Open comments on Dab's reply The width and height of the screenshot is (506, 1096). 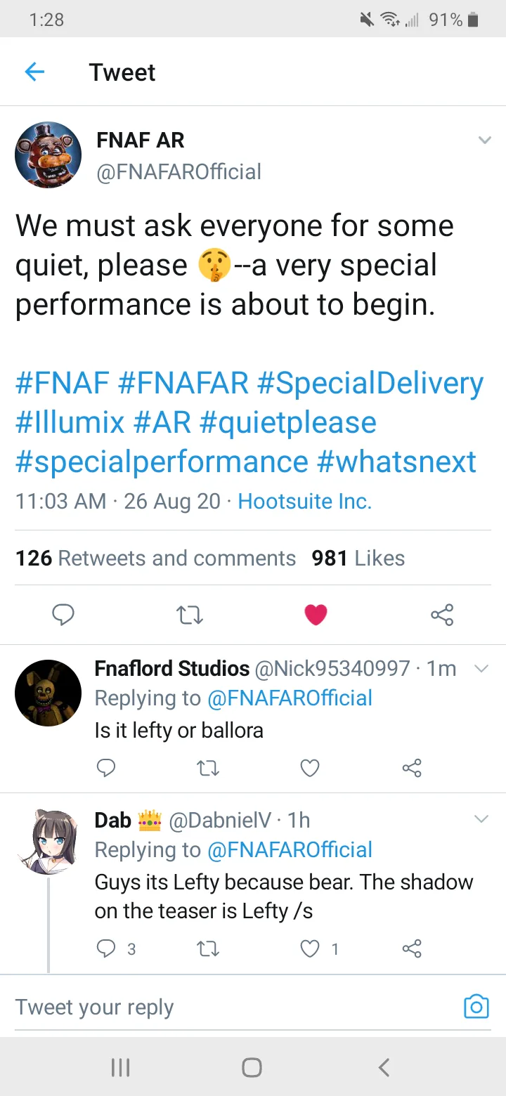coord(105,949)
